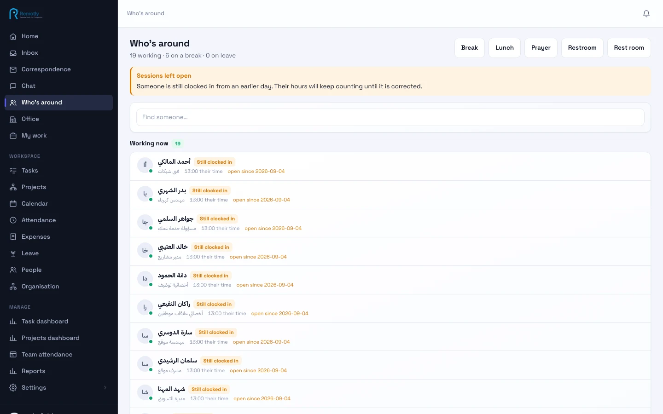Click the name راكان النفيعي
Image resolution: width=663 pixels, height=414 pixels.
174,304
